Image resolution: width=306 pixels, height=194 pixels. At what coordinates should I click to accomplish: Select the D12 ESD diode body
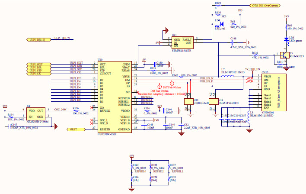point(214,102)
